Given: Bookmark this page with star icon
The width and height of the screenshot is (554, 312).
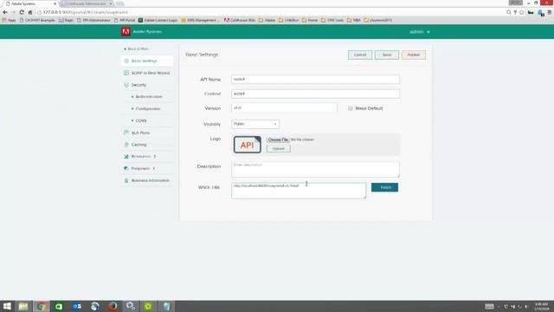Looking at the screenshot, I should coord(521,12).
